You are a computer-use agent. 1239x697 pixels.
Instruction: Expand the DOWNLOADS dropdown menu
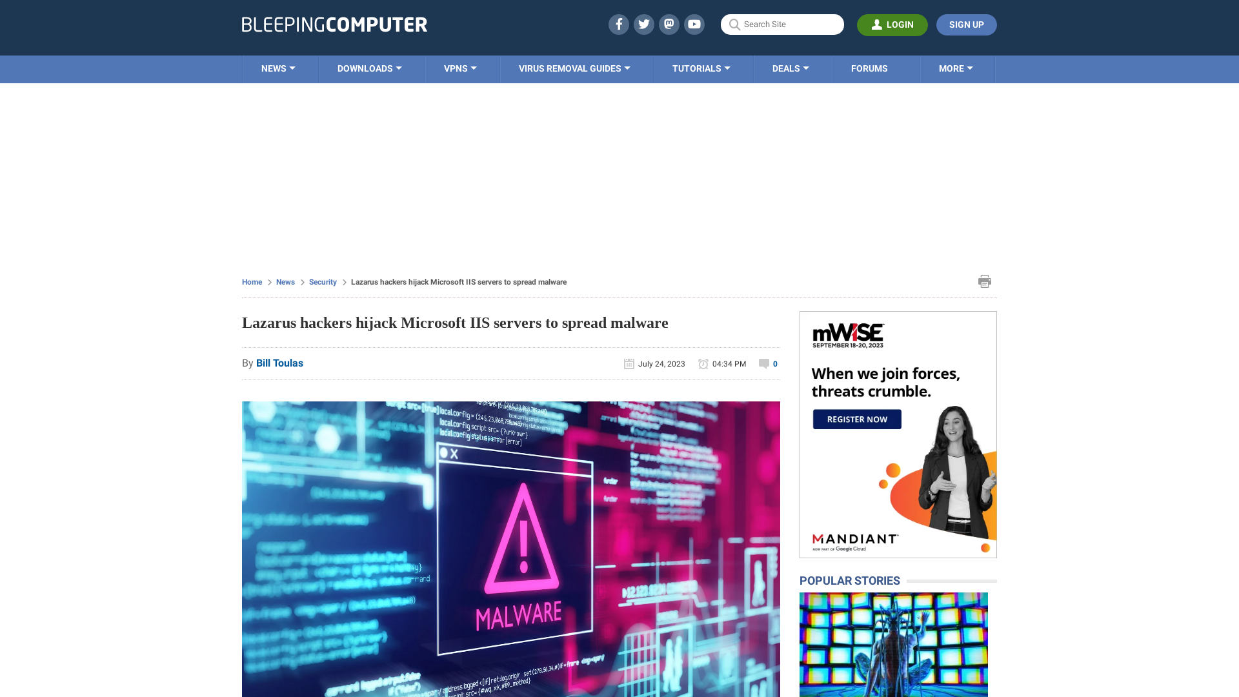point(369,68)
